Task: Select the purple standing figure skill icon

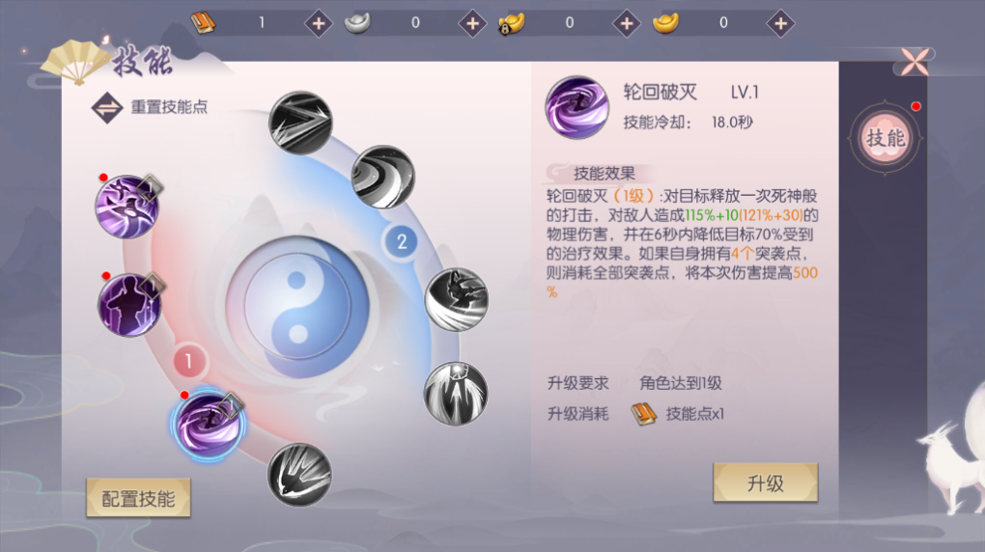Action: pos(129,305)
